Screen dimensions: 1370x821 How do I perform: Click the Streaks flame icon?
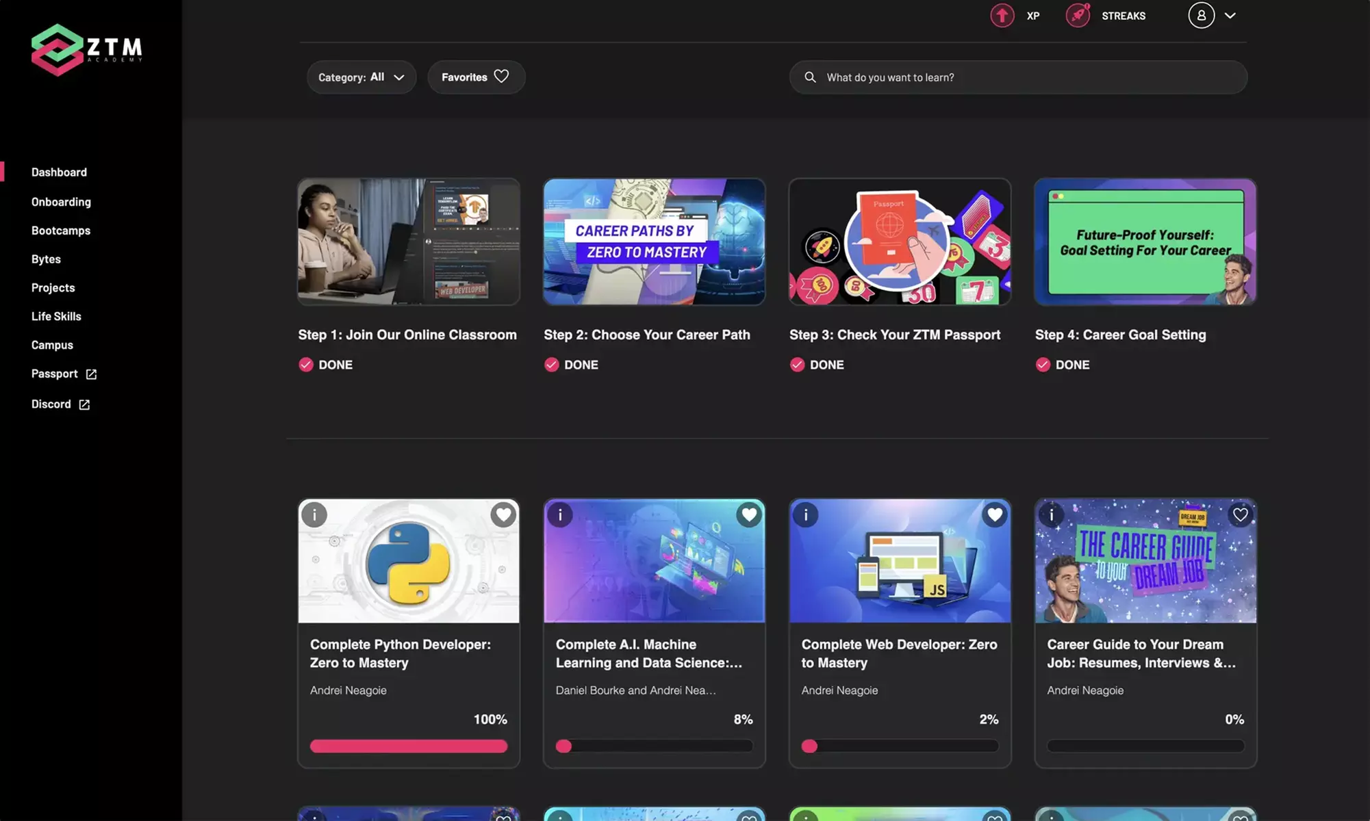click(1077, 15)
